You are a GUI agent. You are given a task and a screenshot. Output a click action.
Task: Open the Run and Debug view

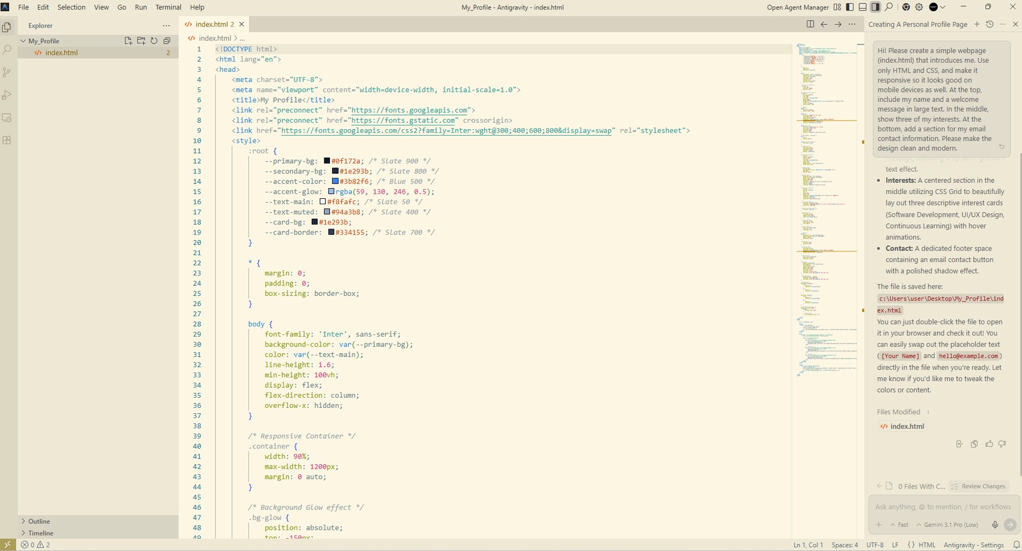(x=7, y=95)
